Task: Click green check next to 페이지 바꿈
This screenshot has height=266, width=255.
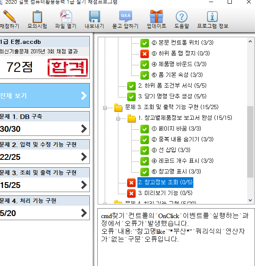Action: [x=144, y=128]
